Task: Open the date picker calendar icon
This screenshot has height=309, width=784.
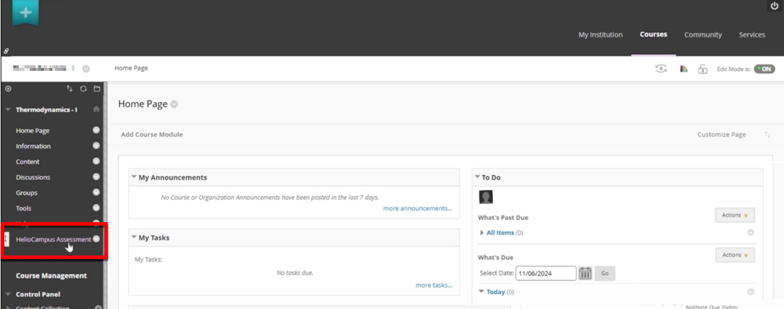Action: [x=585, y=273]
